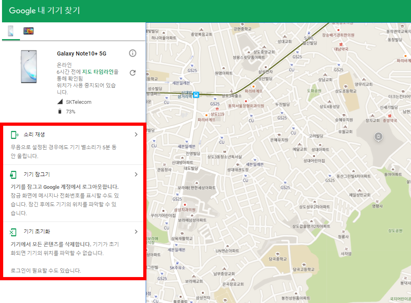Viewport: 411px width, 303px height.
Task: Click the SK주유소 map label
Action: [178, 267]
